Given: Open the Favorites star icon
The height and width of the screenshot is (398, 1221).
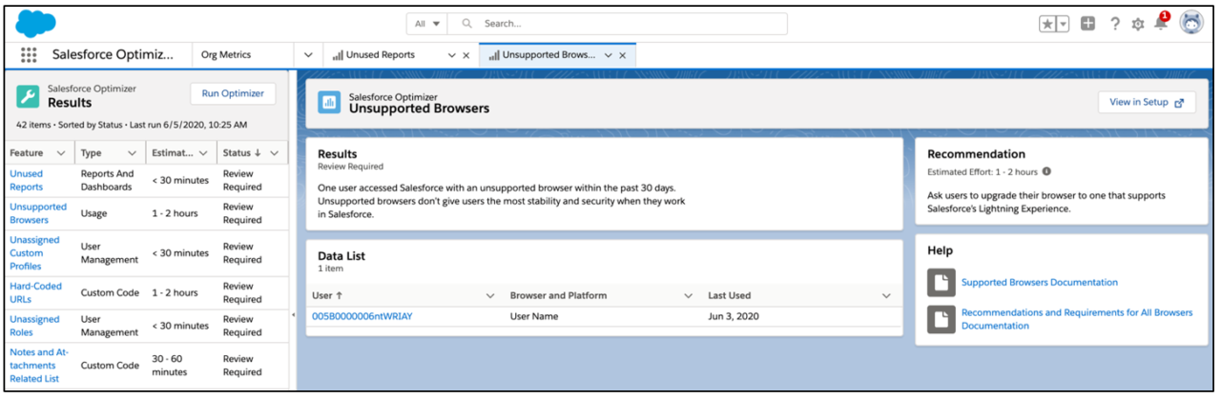Looking at the screenshot, I should [1048, 24].
